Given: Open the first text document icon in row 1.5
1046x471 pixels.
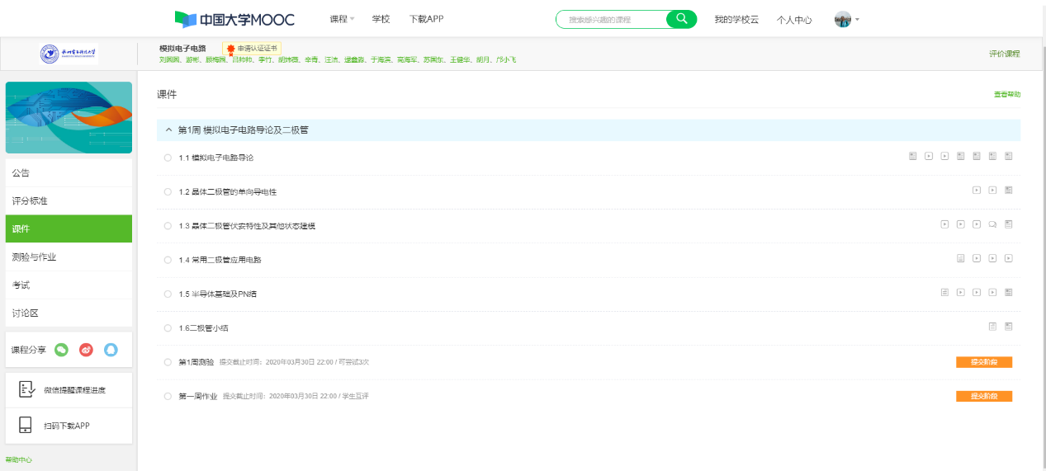Looking at the screenshot, I should [944, 293].
